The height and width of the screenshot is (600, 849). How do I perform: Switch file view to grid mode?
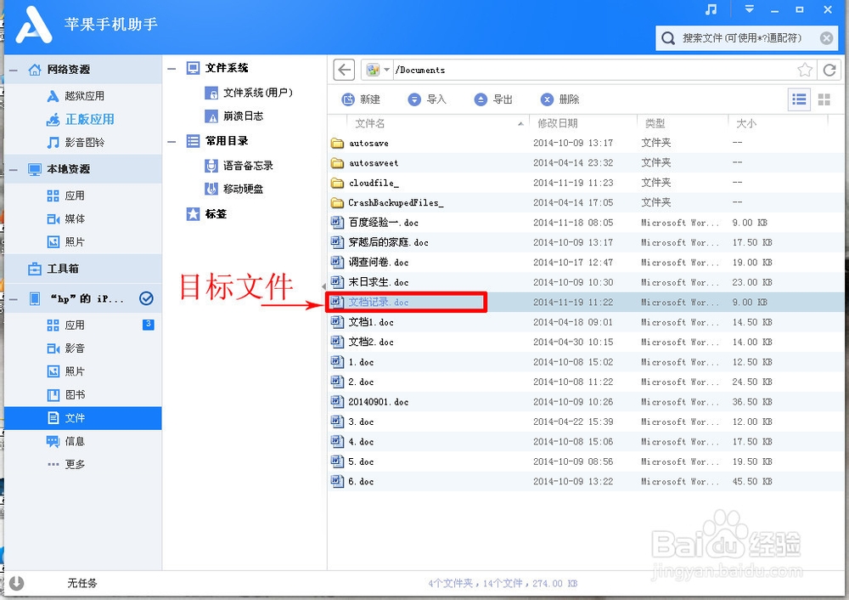point(823,99)
